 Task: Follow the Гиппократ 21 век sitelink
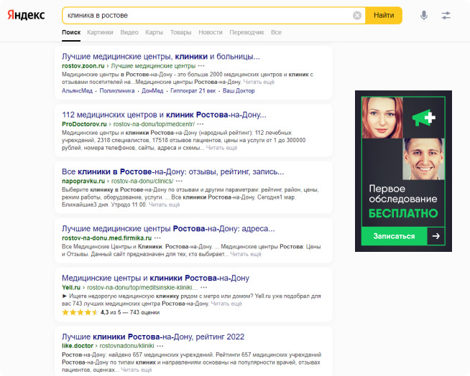[x=193, y=90]
